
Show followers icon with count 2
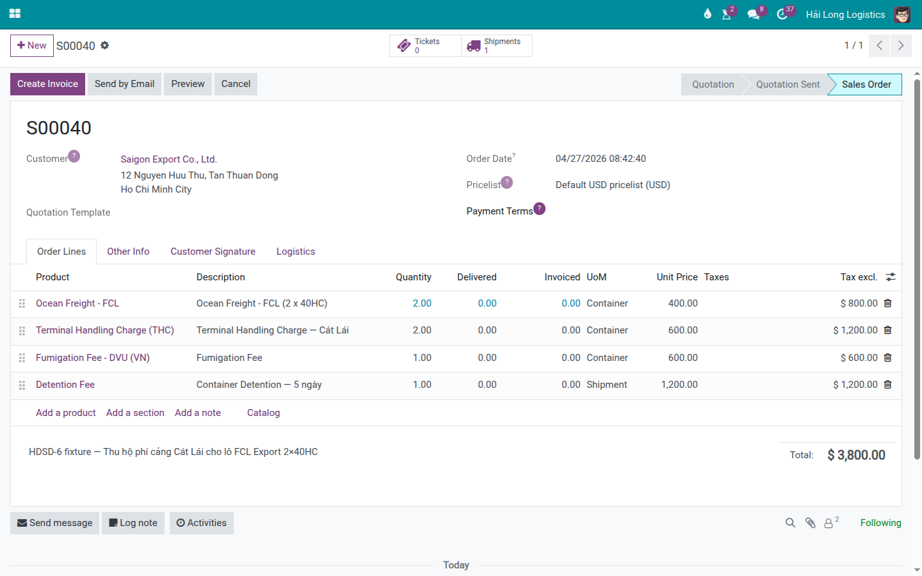(831, 523)
